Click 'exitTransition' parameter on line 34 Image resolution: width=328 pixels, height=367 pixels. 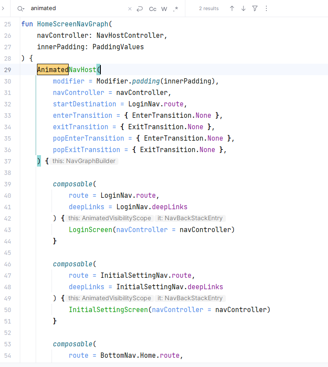coord(81,127)
